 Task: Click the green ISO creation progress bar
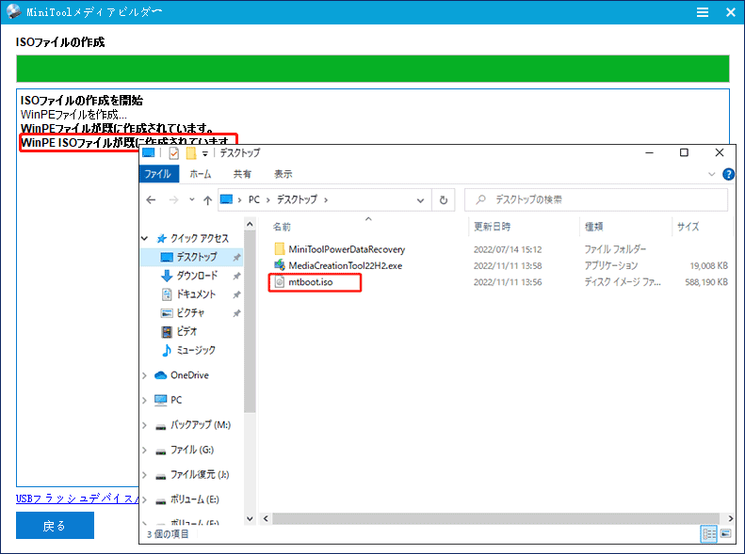click(x=373, y=69)
